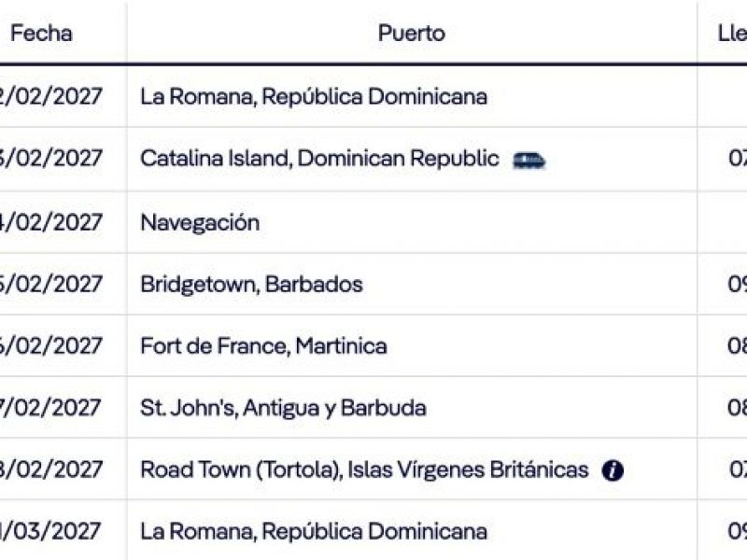The width and height of the screenshot is (747, 560).
Task: Click the arrival time for Bridgetown, Barbados
Action: coord(737,284)
